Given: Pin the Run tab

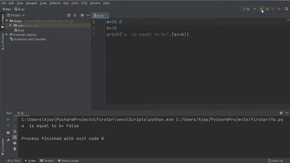Looking at the screenshot, I should click(8, 140).
